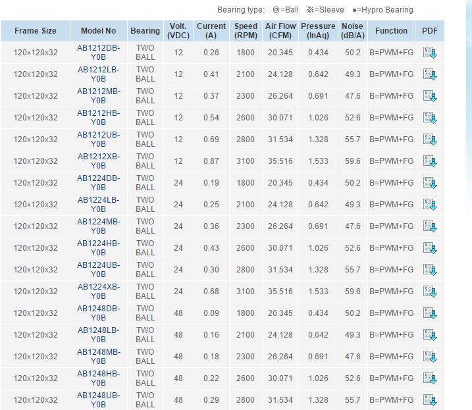
Task: Click model number AB1224HB-Y0B
Action: (x=98, y=248)
